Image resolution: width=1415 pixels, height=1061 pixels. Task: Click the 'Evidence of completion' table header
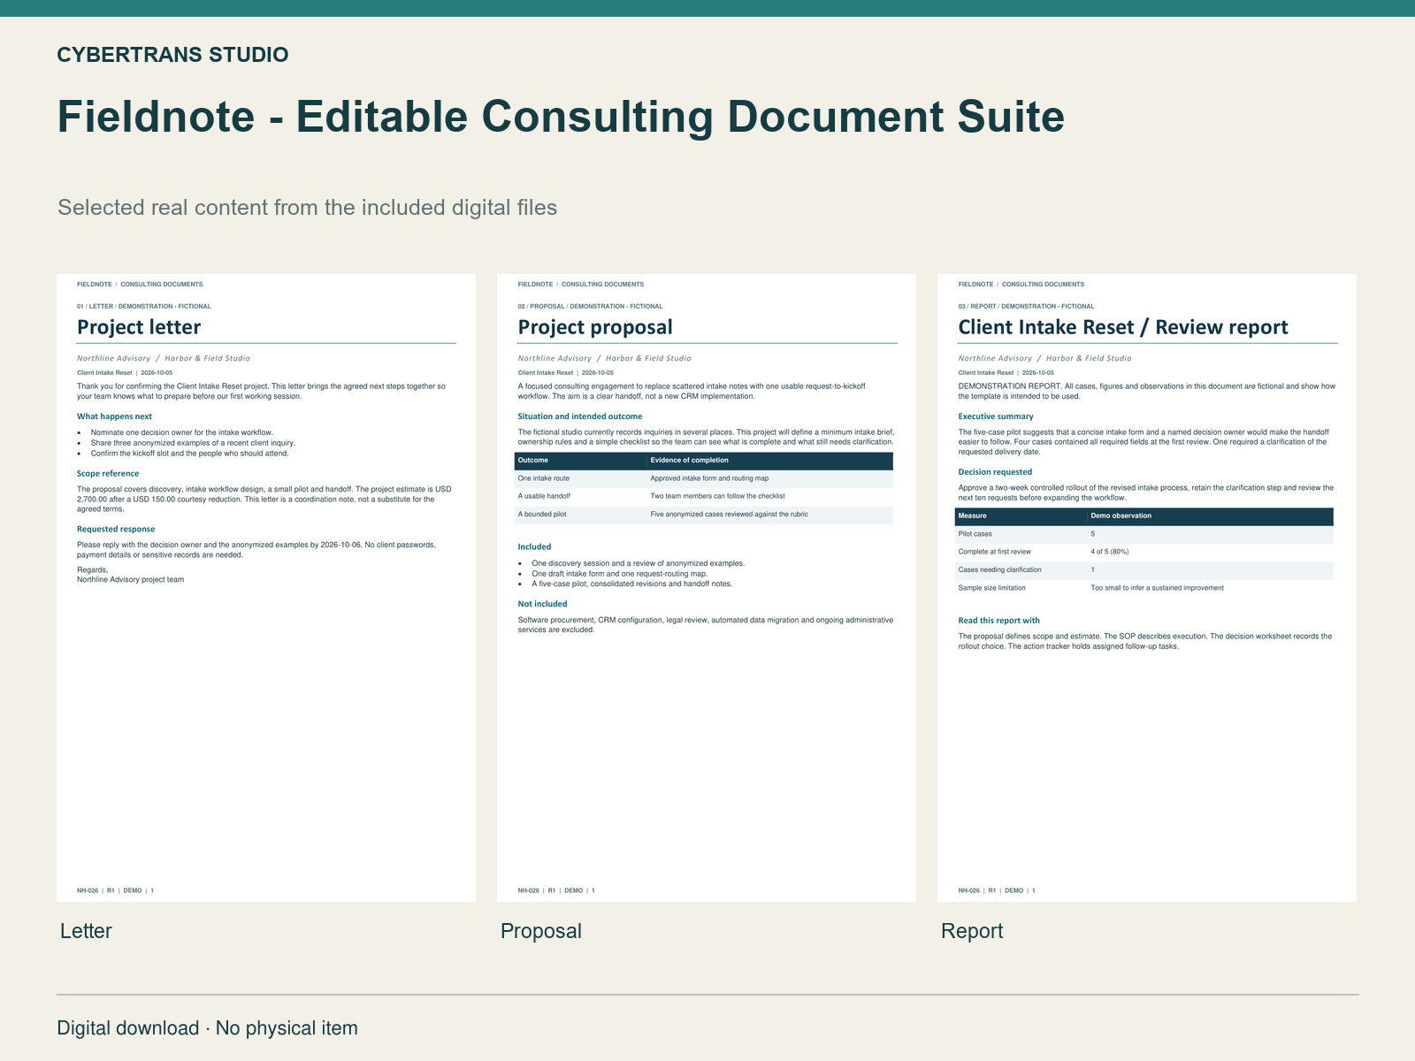point(770,461)
